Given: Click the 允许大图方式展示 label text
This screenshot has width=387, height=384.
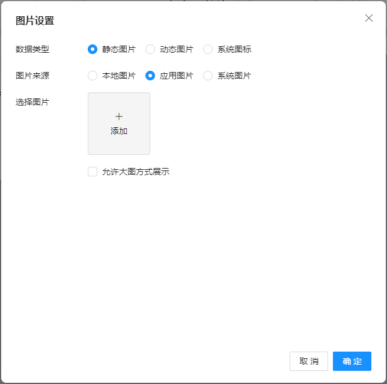Looking at the screenshot, I should 136,172.
